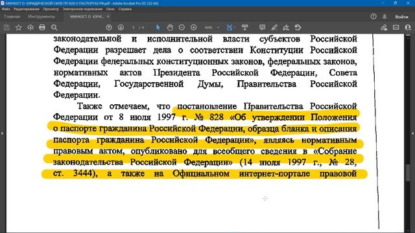The image size is (415, 233).
Task: Expand the left navigation pane arrow
Action: [2, 133]
